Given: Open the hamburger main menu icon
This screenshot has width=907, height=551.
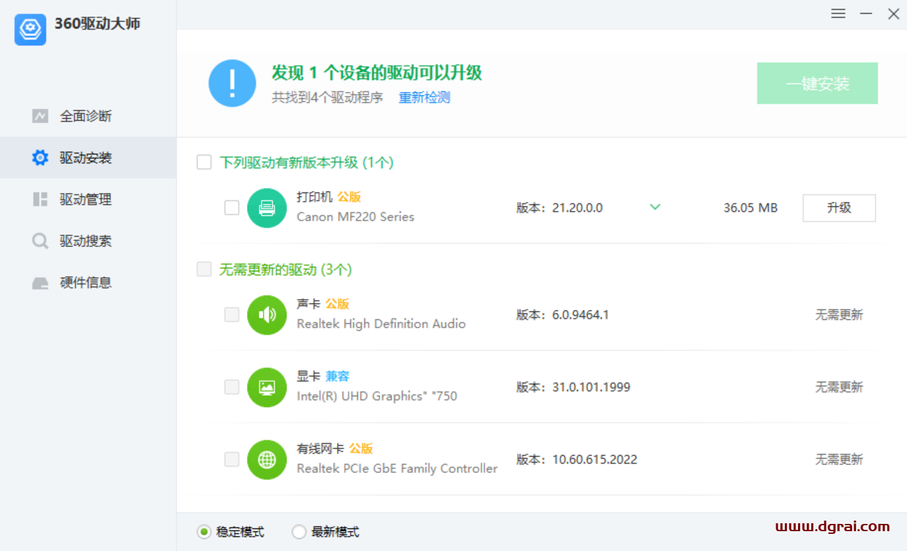Looking at the screenshot, I should coord(838,14).
